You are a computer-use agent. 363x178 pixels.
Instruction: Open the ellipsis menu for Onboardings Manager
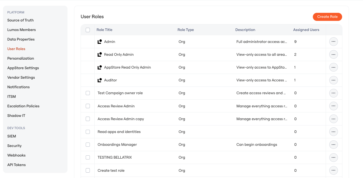(x=333, y=145)
